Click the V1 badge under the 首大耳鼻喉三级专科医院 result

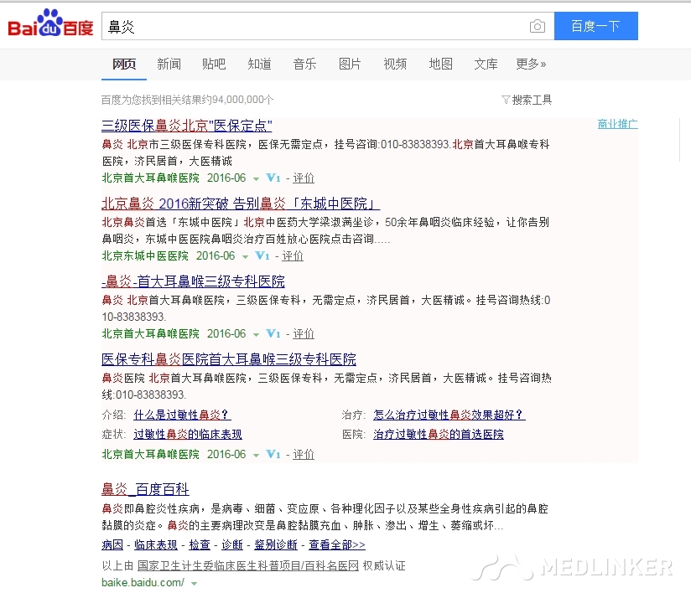pyautogui.click(x=273, y=333)
